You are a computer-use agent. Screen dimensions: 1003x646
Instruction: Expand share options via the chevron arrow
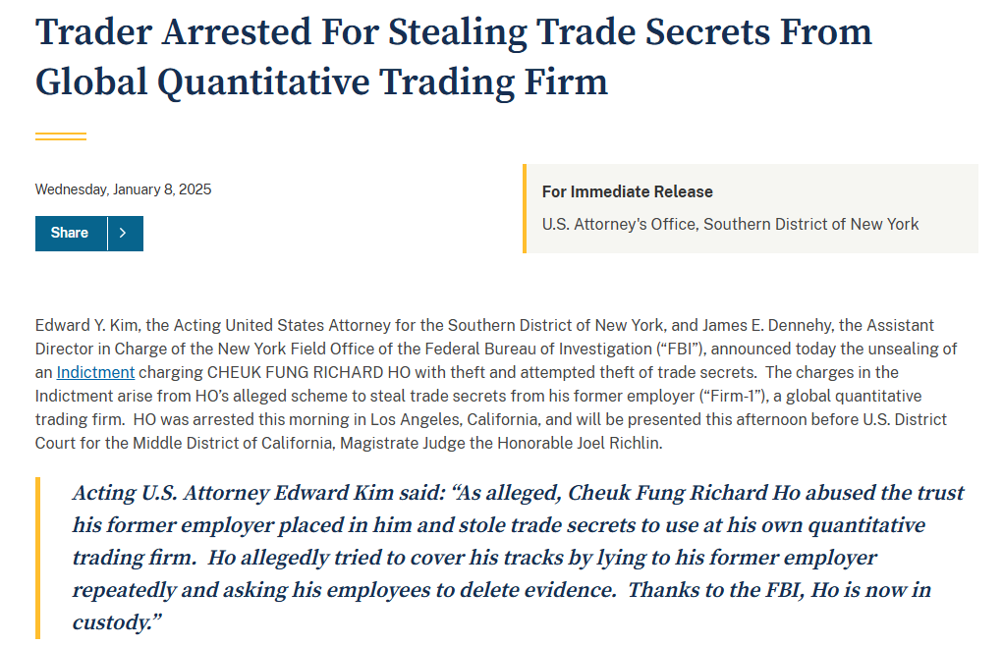(x=126, y=234)
